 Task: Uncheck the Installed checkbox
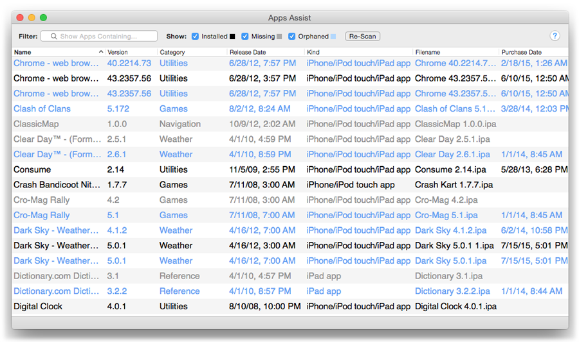(195, 36)
